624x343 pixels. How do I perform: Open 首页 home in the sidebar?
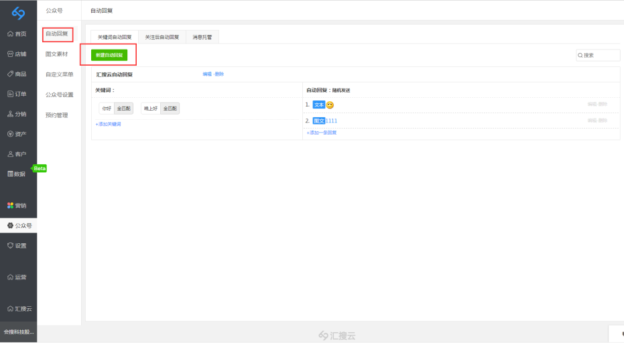coord(17,33)
